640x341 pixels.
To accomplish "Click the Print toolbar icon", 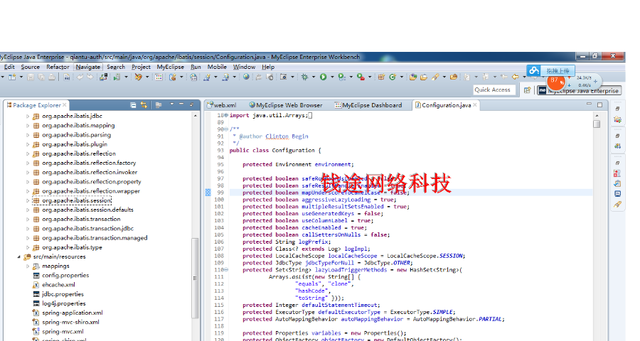I will pyautogui.click(x=52, y=77).
